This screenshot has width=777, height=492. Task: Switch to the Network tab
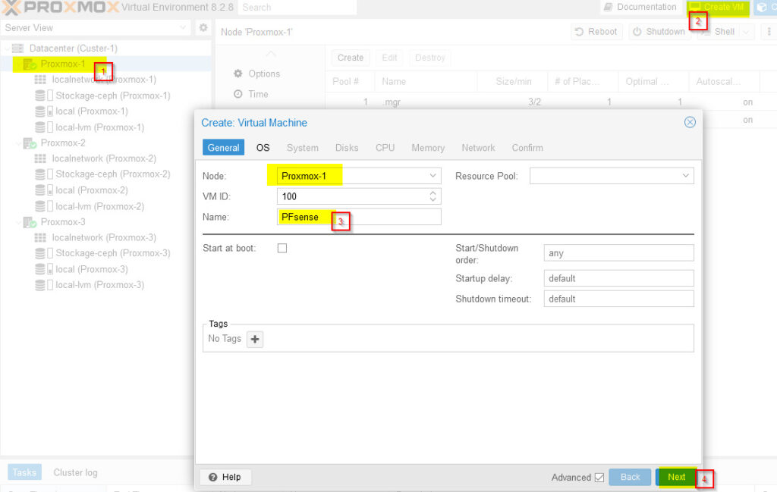pos(478,148)
